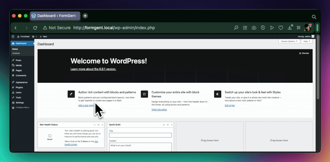The height and width of the screenshot is (162, 330).
Task: Click the WordPress logo in admin bar
Action: coord(13,36)
